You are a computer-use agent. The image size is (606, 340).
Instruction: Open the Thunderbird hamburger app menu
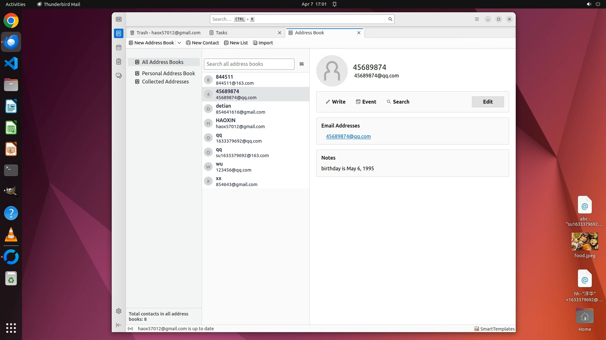(477, 19)
